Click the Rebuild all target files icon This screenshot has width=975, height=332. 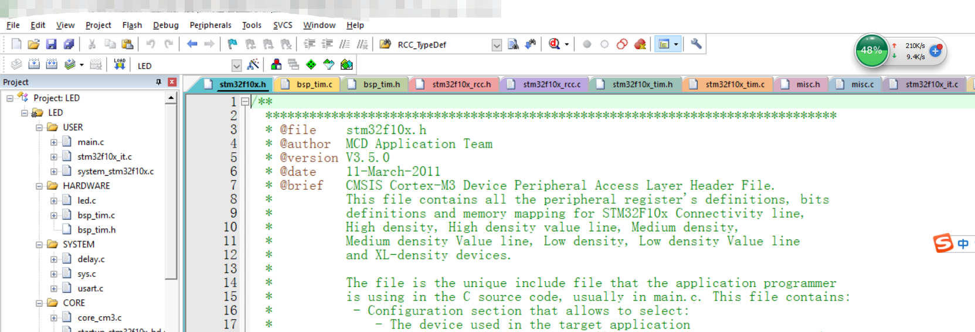tap(52, 64)
